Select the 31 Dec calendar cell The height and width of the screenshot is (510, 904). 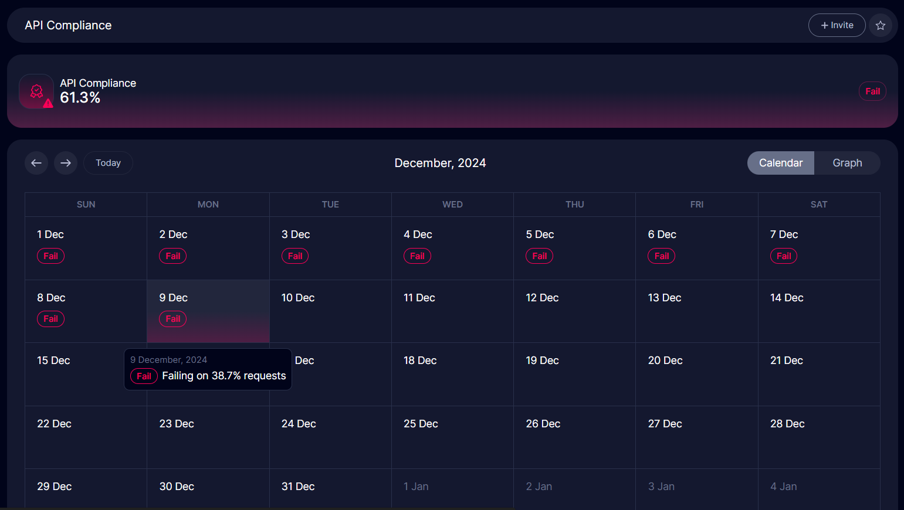click(x=330, y=488)
